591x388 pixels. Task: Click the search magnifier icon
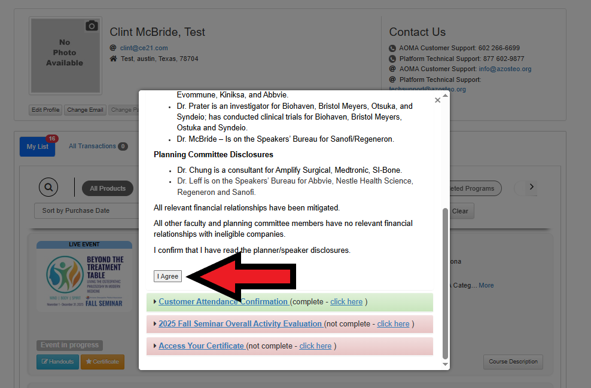(48, 188)
